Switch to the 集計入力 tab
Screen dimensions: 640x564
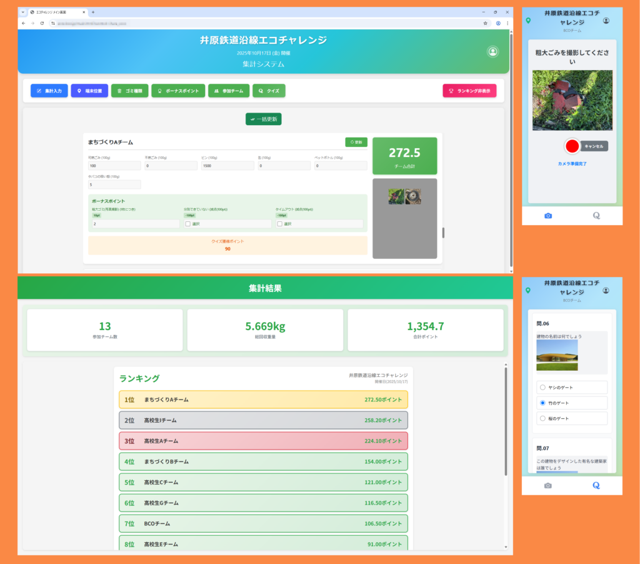(49, 91)
